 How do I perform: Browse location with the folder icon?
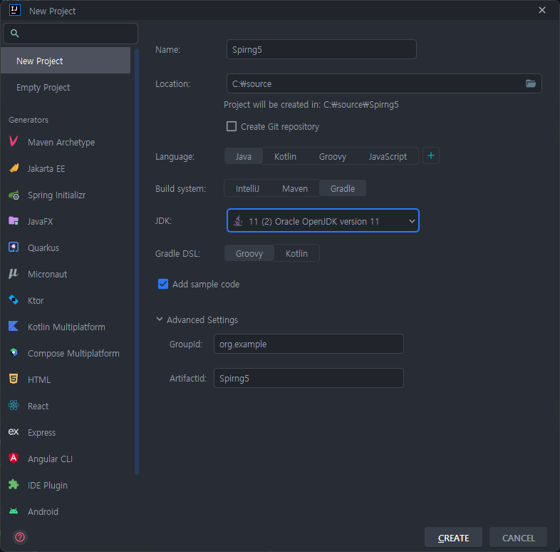click(531, 83)
